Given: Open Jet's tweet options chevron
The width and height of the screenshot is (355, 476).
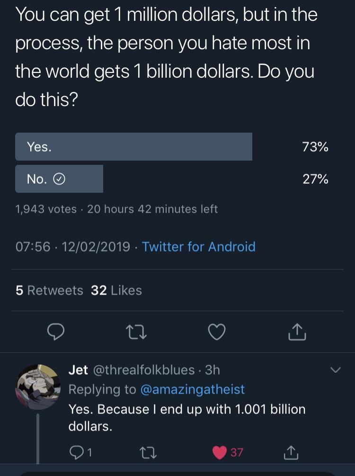Looking at the screenshot, I should [x=335, y=370].
